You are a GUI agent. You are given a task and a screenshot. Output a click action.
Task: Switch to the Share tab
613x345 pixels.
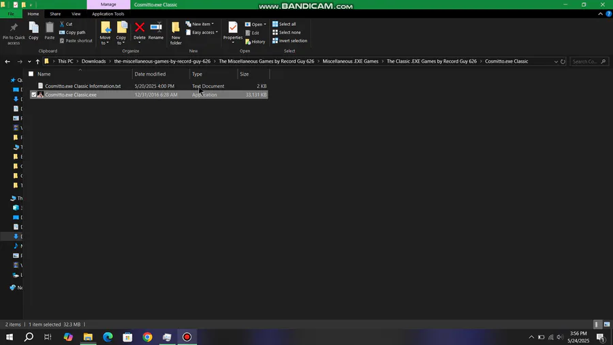click(x=55, y=14)
